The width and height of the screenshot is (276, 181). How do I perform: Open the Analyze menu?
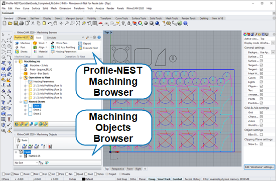click(x=100, y=8)
